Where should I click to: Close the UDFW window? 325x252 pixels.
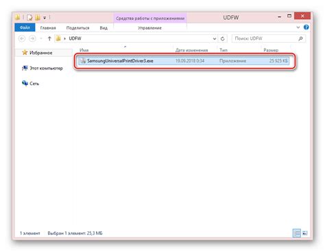coord(302,16)
